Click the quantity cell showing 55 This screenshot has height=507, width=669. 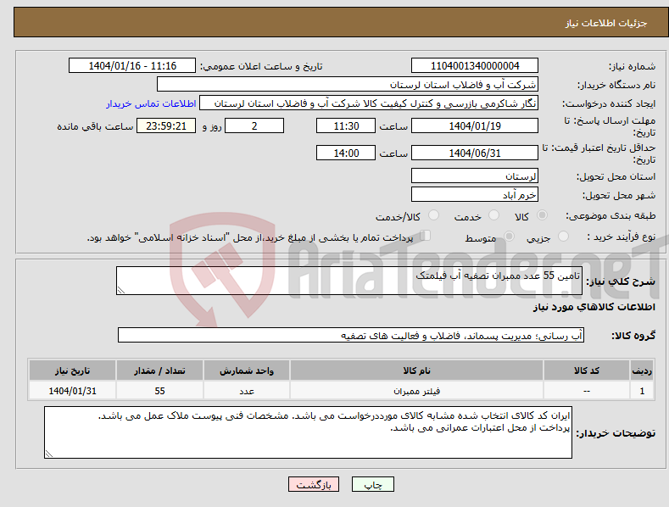coord(159,391)
